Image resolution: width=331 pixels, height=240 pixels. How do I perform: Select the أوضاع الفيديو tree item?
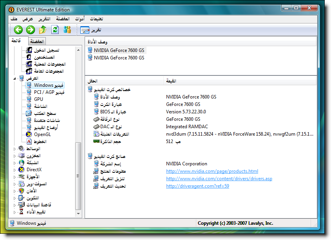pos(46,127)
